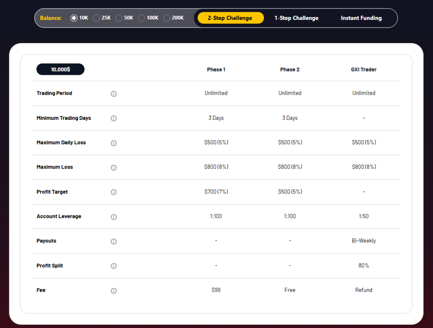
Task: Open the Trading Period info tooltip
Action: pos(113,94)
